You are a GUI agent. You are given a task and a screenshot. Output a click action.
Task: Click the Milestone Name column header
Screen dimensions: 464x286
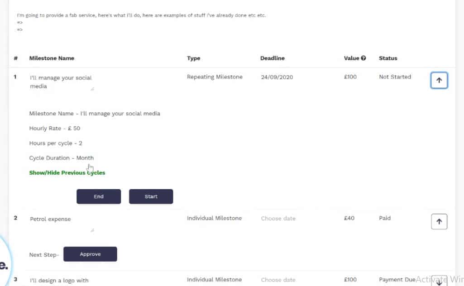(x=52, y=58)
